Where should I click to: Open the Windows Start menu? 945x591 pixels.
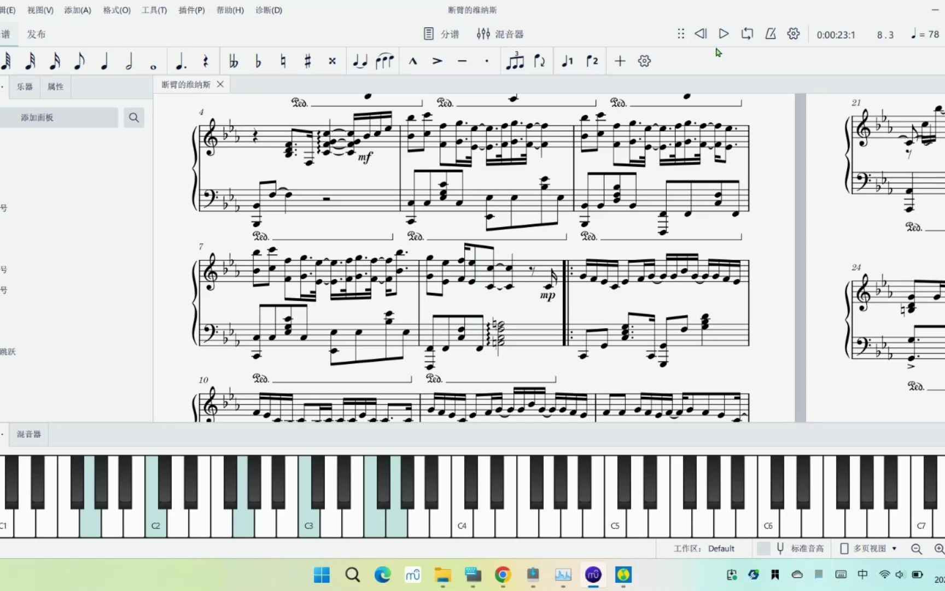point(322,575)
